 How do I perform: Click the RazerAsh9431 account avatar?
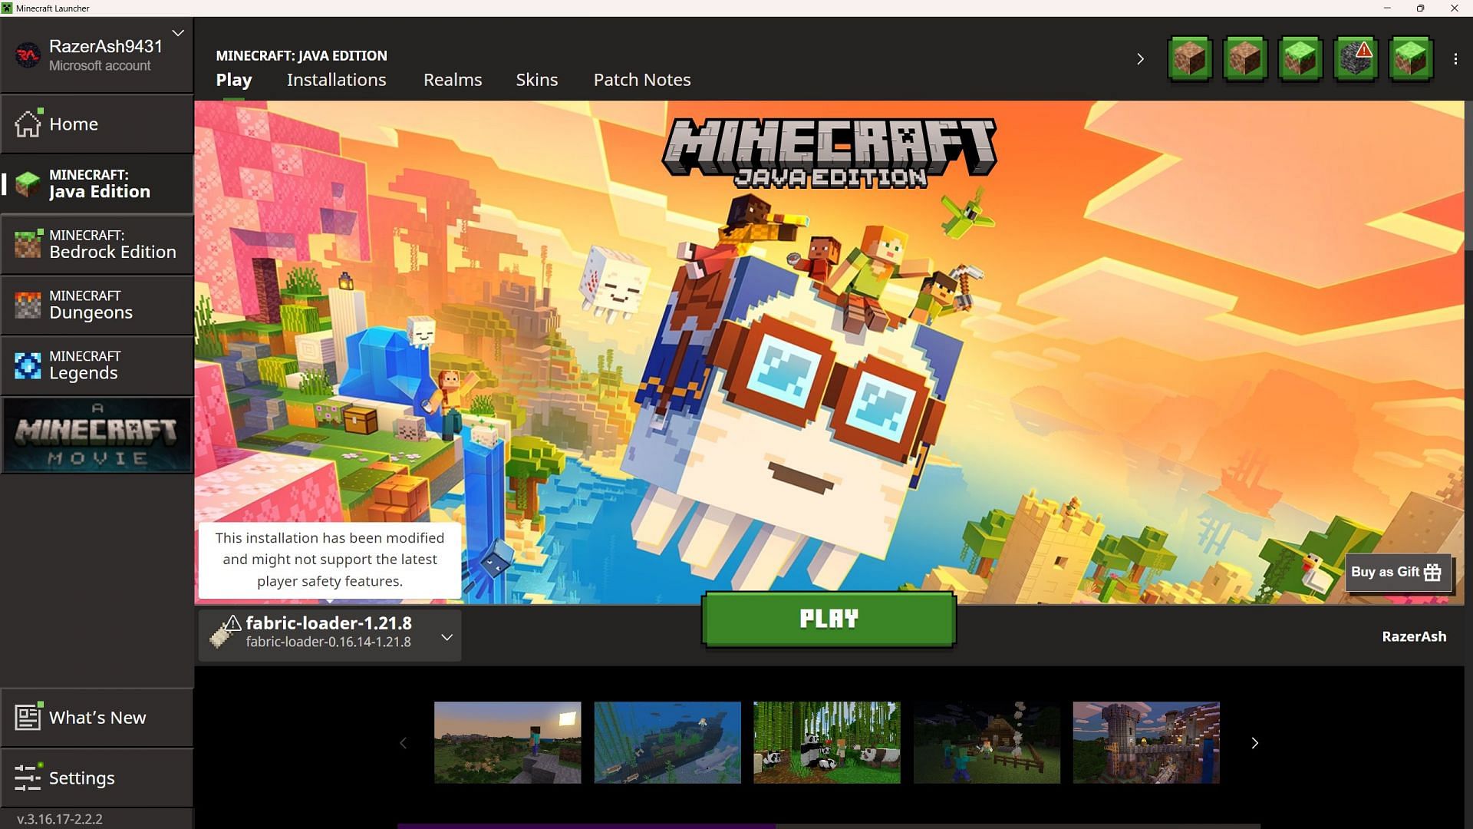(28, 55)
